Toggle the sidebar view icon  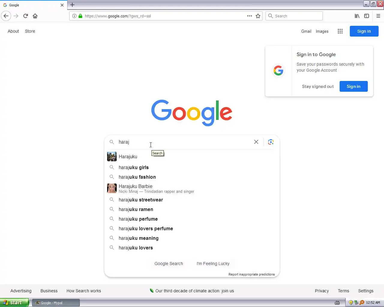(367, 16)
